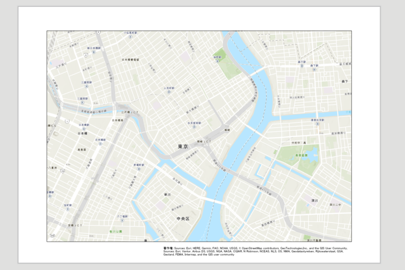This screenshot has width=405, height=270.
Task: Click the 東京 city label
Action: click(x=183, y=146)
